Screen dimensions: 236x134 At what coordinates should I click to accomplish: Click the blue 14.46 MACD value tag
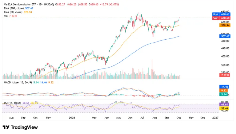coord(224,87)
